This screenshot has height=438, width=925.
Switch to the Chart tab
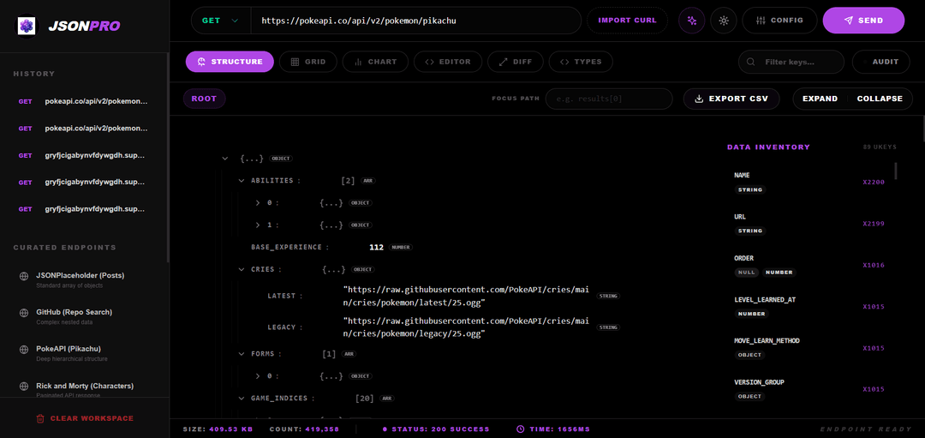(x=374, y=62)
